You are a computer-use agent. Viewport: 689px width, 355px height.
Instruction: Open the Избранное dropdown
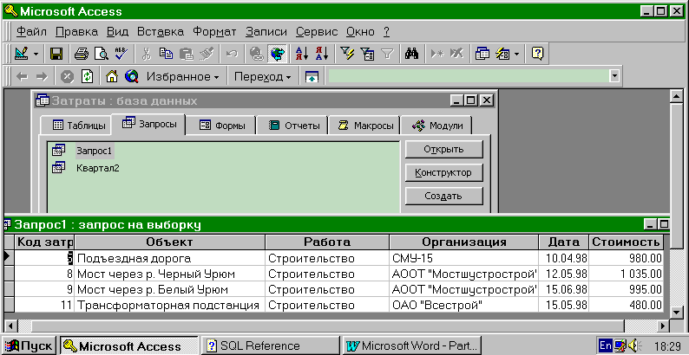[183, 77]
